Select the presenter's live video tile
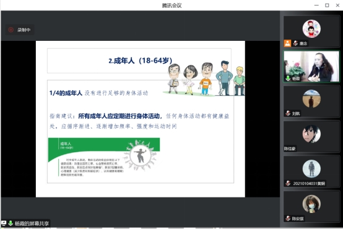The width and height of the screenshot is (343, 229). pyautogui.click(x=311, y=67)
